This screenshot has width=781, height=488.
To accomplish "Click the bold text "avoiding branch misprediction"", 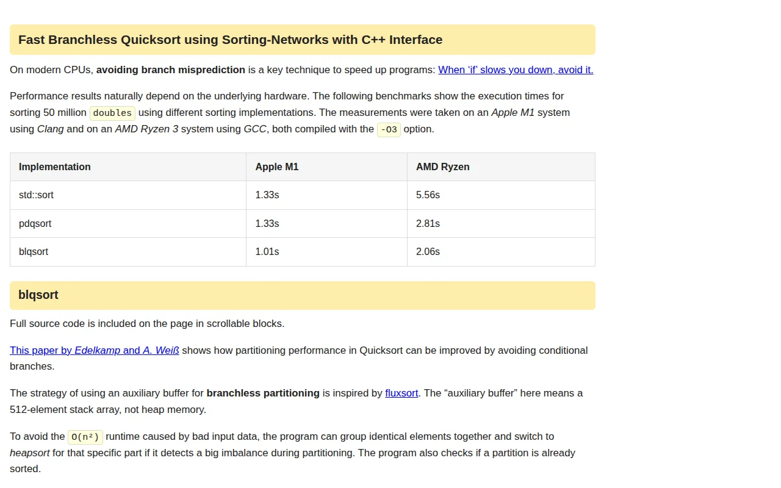I will 171,70.
